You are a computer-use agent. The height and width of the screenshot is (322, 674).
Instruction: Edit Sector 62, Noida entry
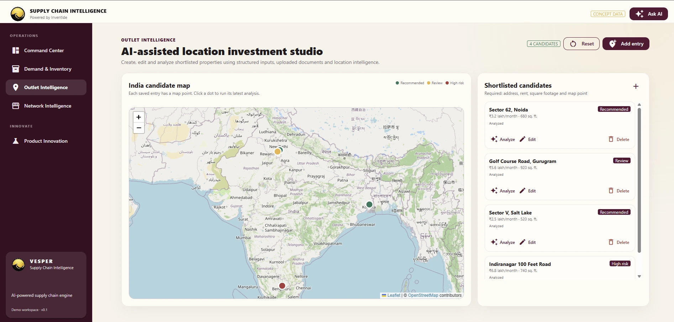527,139
